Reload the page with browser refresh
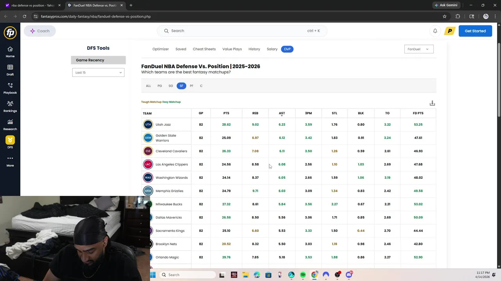This screenshot has height=281, width=501. pos(24,16)
